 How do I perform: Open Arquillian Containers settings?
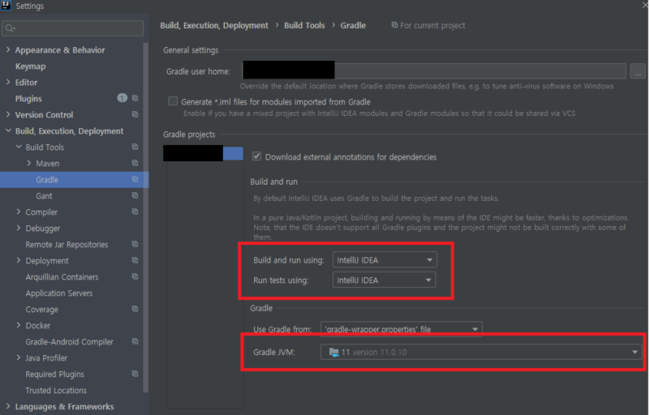(x=62, y=276)
